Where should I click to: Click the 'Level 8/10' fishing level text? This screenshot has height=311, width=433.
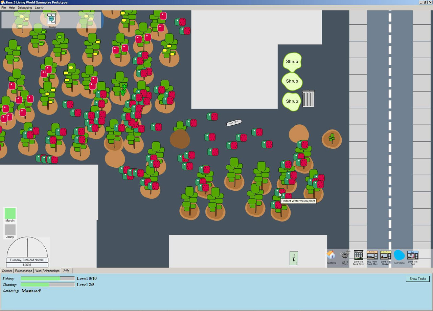coord(87,278)
